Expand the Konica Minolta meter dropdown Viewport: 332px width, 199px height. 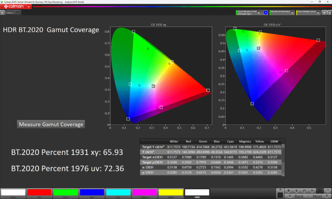coord(259,12)
